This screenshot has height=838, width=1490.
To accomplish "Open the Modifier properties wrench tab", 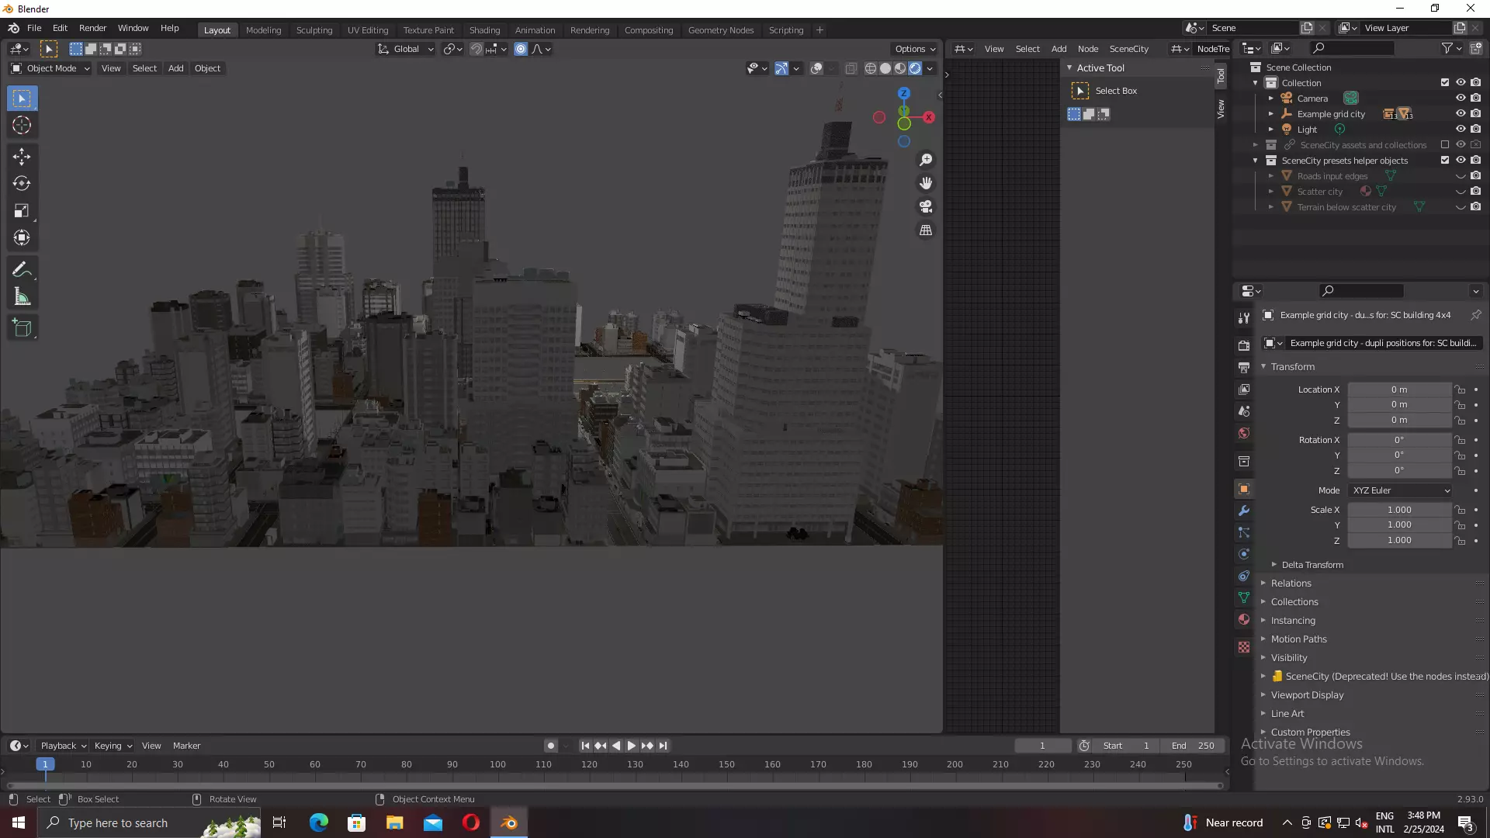I will 1244,511.
